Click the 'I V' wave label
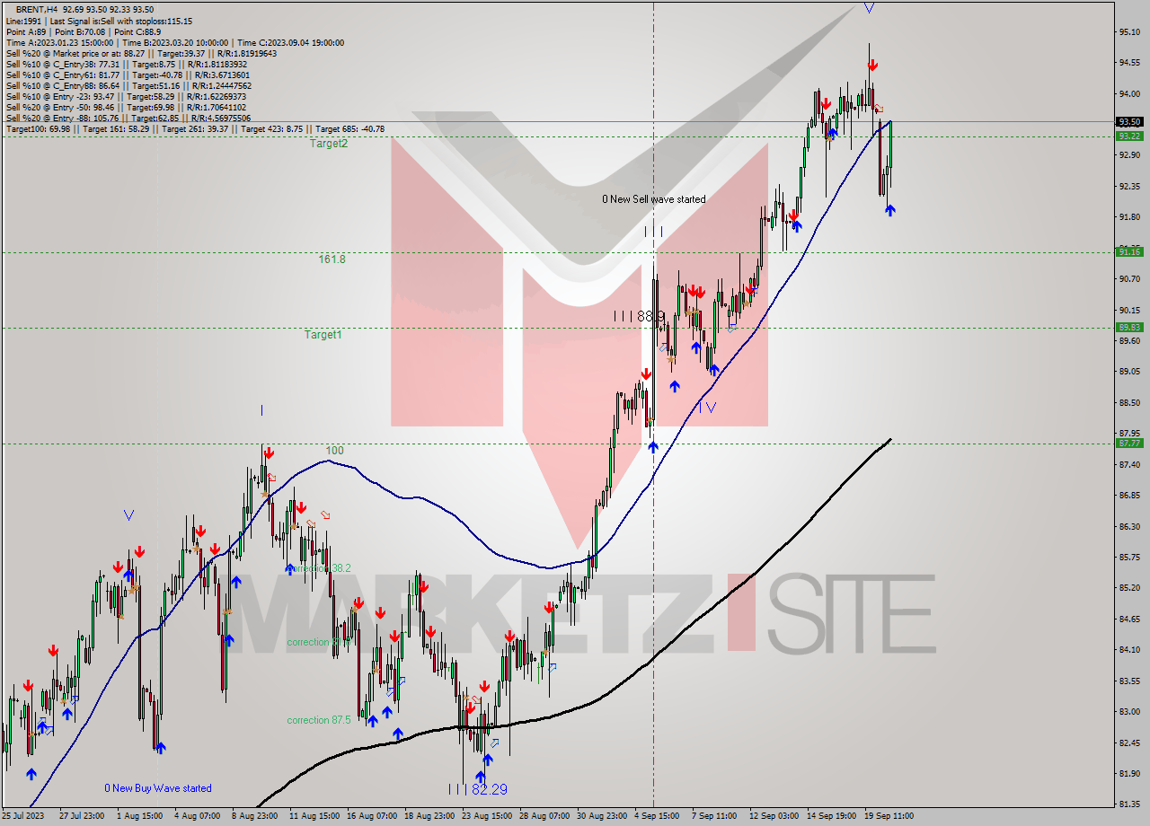 [x=708, y=407]
